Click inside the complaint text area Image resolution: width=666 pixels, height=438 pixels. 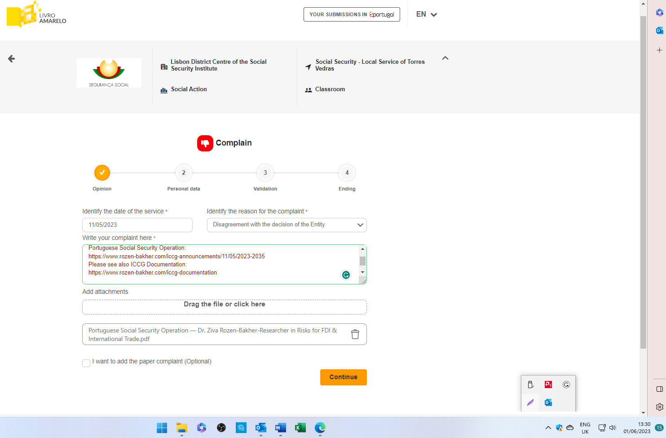(221, 264)
